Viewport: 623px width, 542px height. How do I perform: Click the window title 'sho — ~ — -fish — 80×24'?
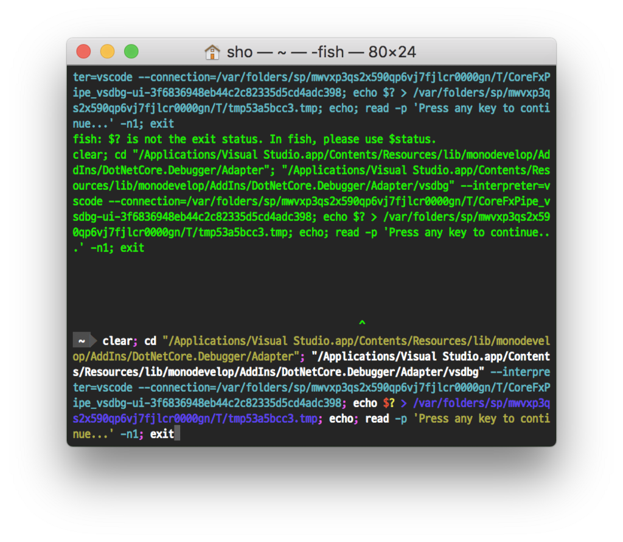pyautogui.click(x=321, y=52)
